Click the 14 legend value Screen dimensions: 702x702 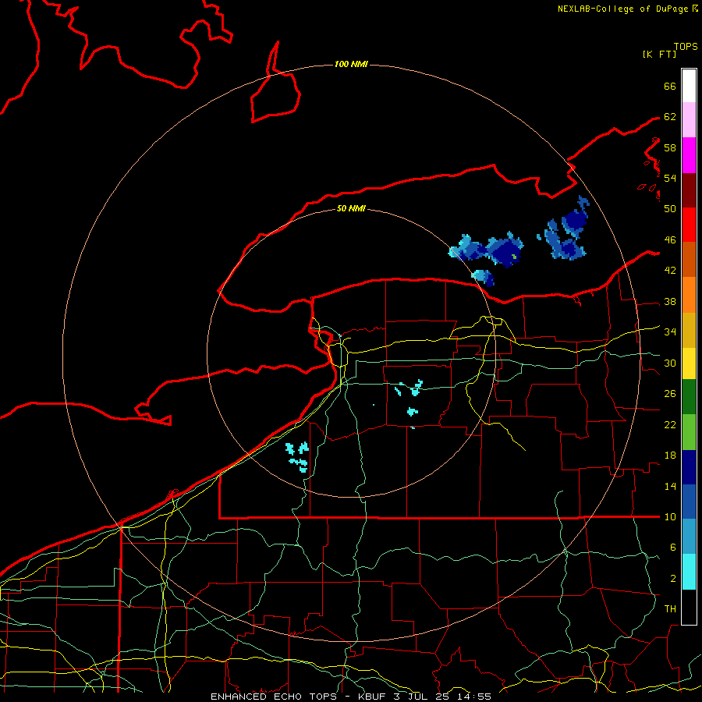670,486
